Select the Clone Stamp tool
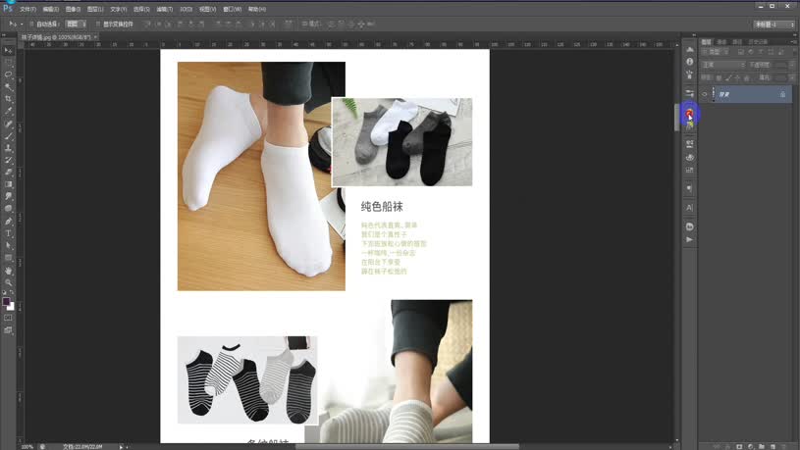The image size is (800, 450). (x=8, y=148)
